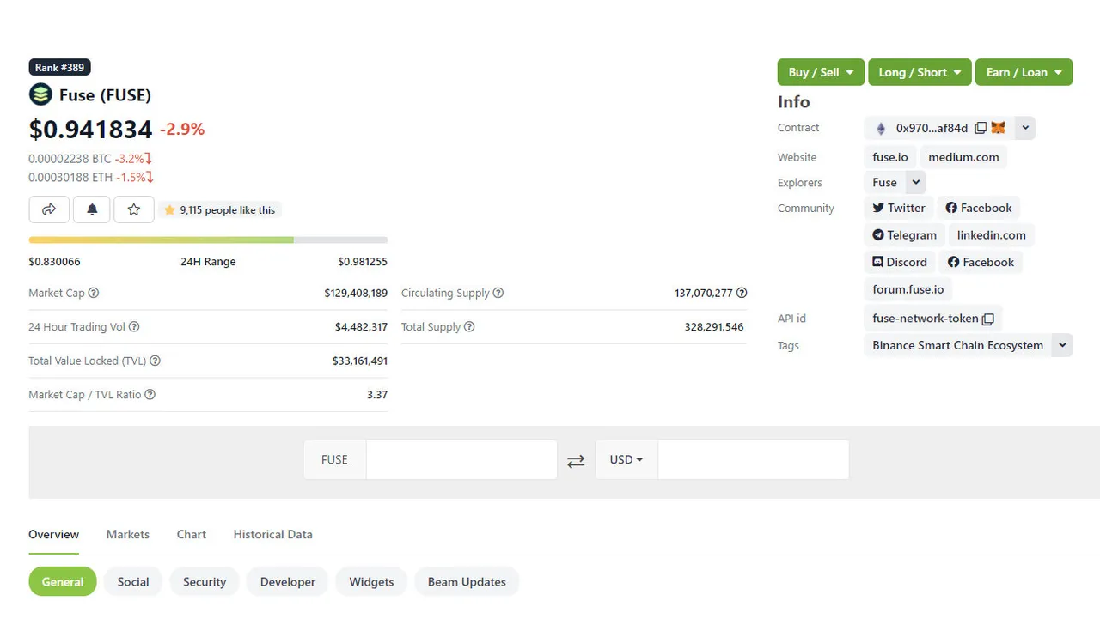
Task: Click the Ethereum icon in contract
Action: 881,128
